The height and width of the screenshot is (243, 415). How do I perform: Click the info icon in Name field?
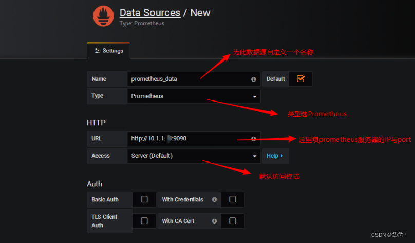coord(254,79)
